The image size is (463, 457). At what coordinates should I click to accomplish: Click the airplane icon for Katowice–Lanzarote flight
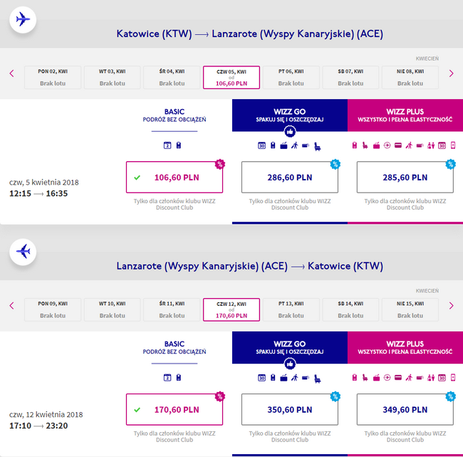tap(23, 19)
